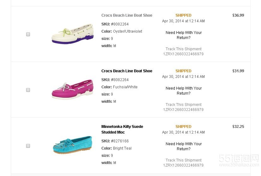
Task: Click the SHIPPED status of the $31.99 item
Action: [x=183, y=71]
